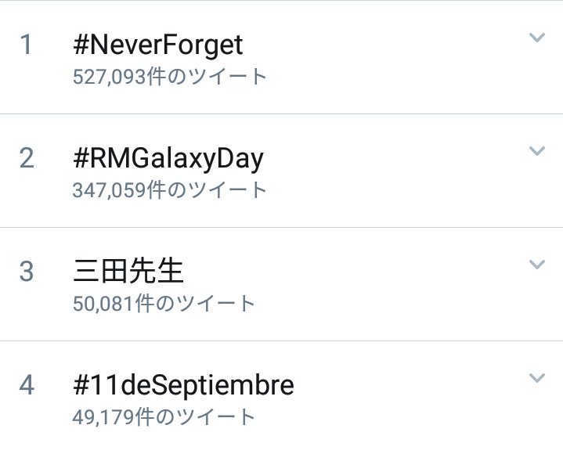Open the #11deSeptiembre hashtag trend
Screen dimensions: 563x454
click(x=183, y=385)
